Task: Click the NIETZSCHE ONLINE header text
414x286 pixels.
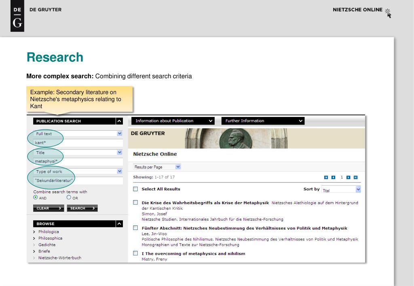Action: (x=357, y=10)
